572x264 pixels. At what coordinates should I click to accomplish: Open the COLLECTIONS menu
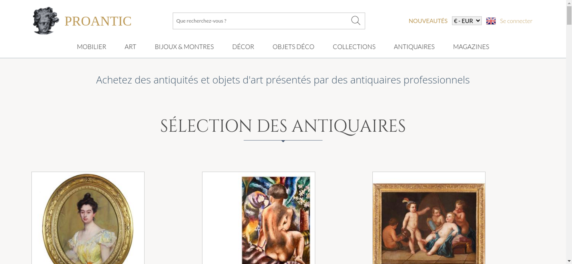[354, 47]
